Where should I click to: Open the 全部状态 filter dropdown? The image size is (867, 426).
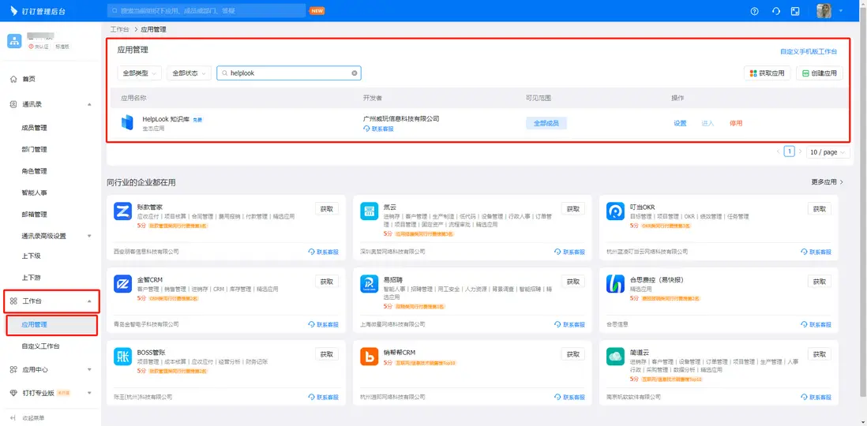click(189, 73)
